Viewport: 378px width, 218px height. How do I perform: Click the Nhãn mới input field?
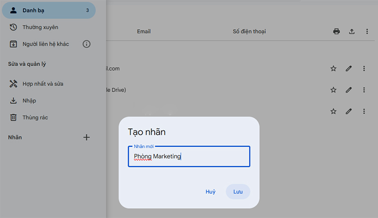[x=189, y=156]
